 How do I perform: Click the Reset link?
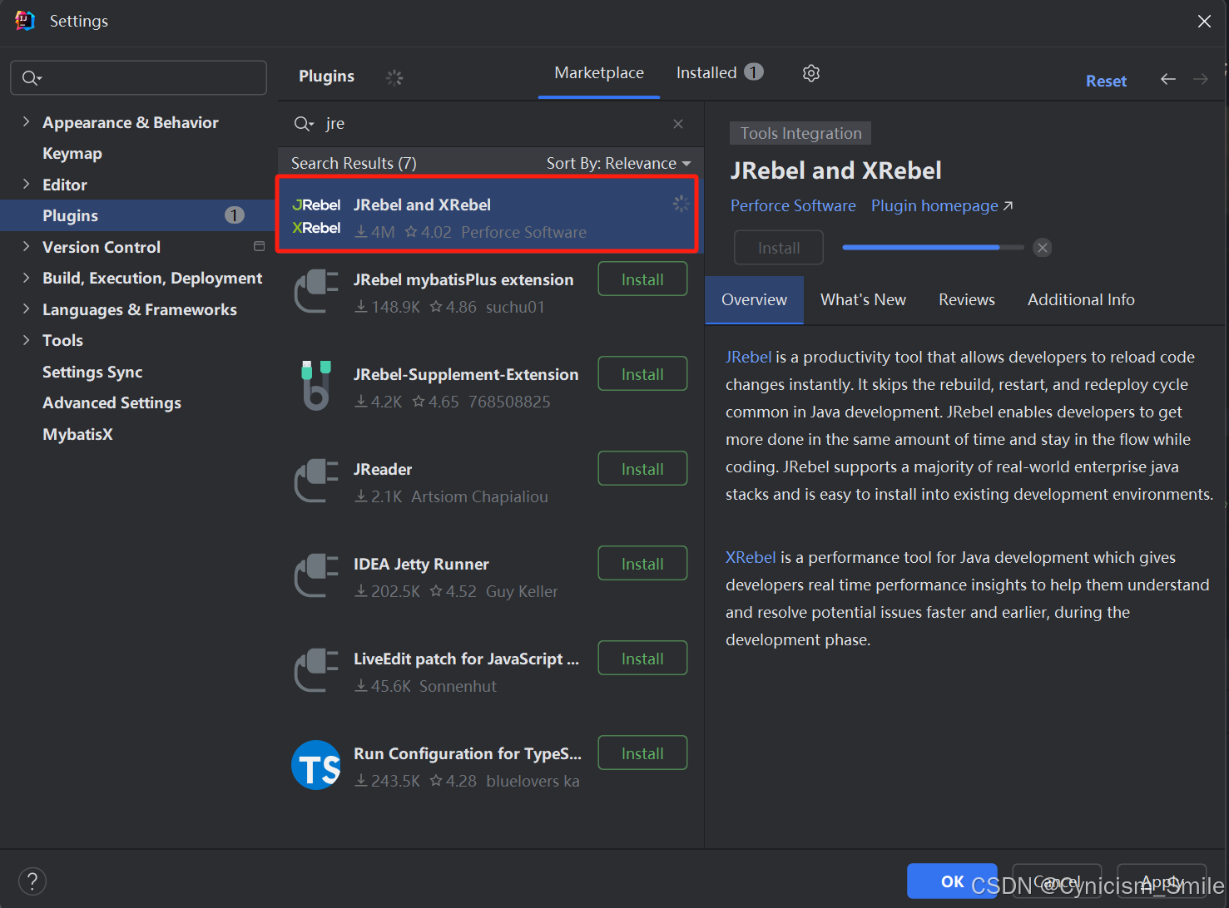[1106, 81]
